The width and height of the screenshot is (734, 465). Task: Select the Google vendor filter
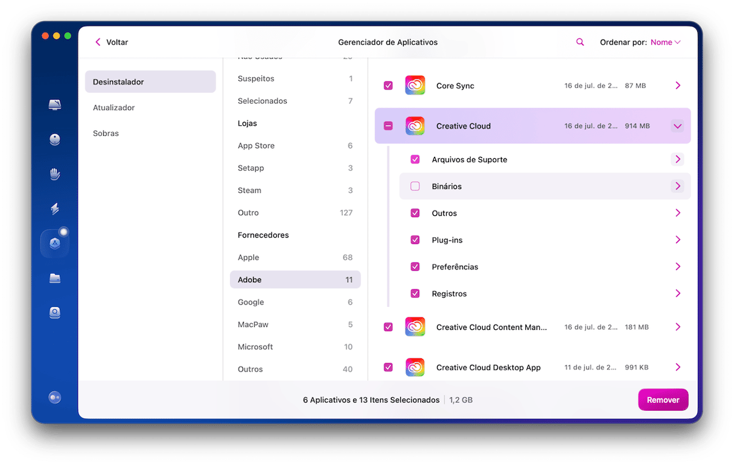click(295, 302)
